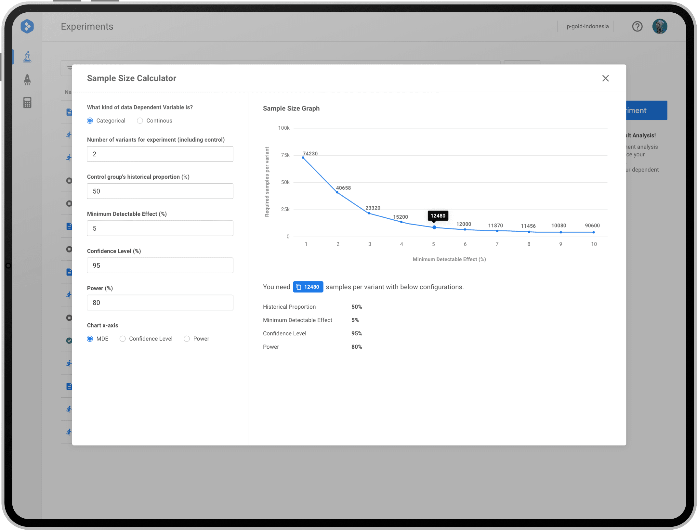Click the Historical Proportion 50% value
The image size is (697, 530).
tap(357, 307)
